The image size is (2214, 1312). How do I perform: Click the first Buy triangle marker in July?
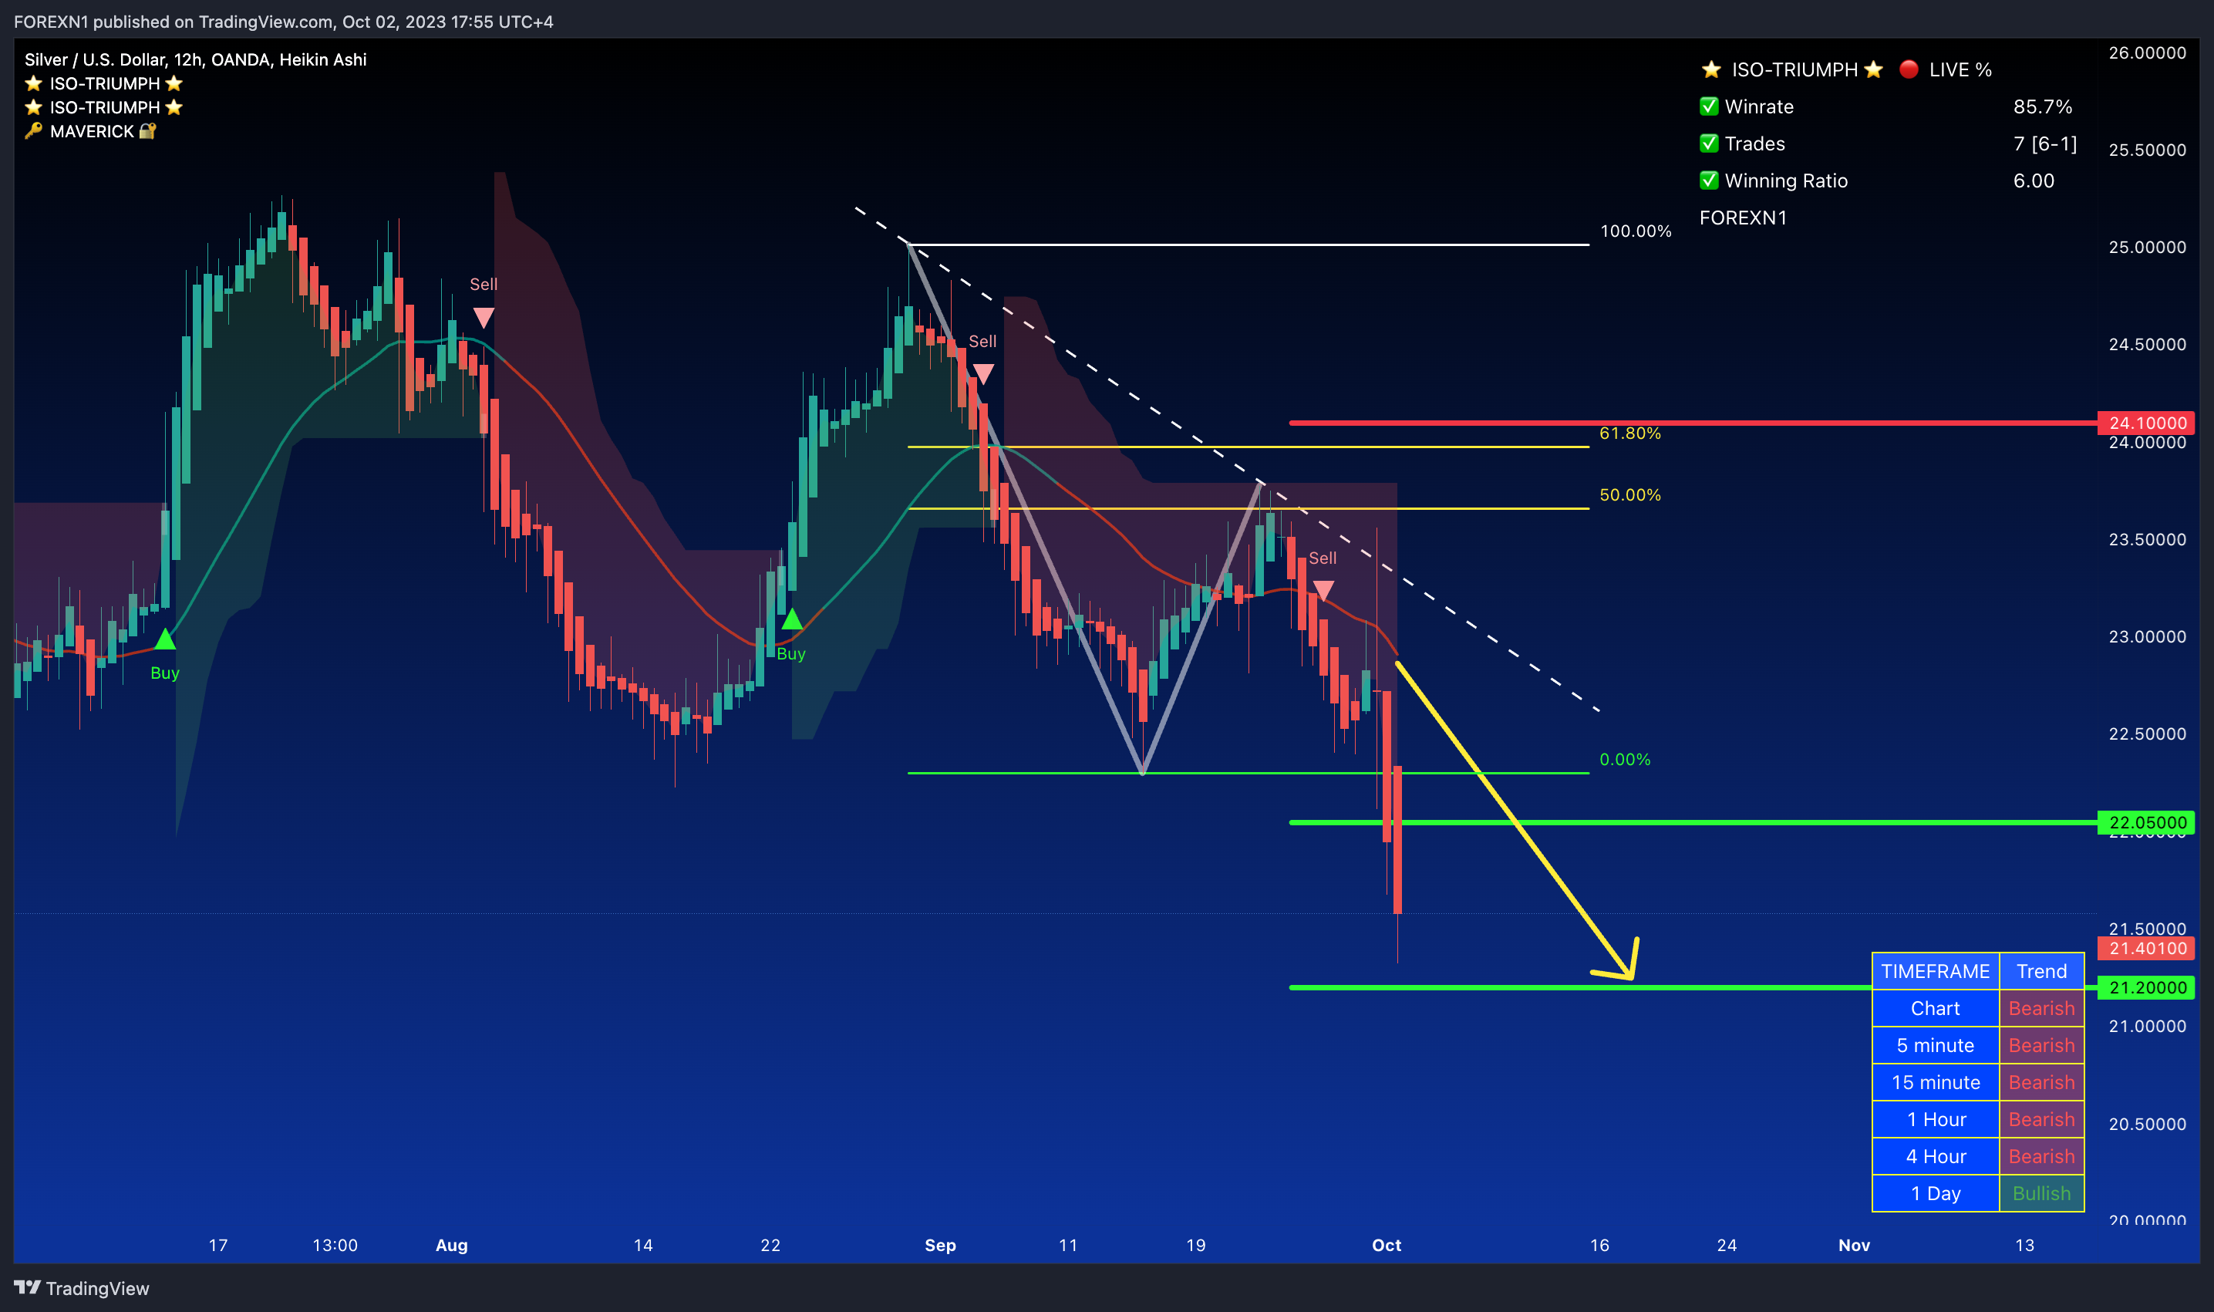pos(165,639)
